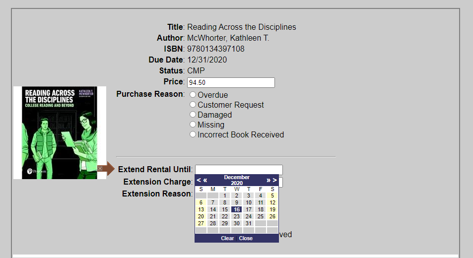Select the Missing radio option

193,125
